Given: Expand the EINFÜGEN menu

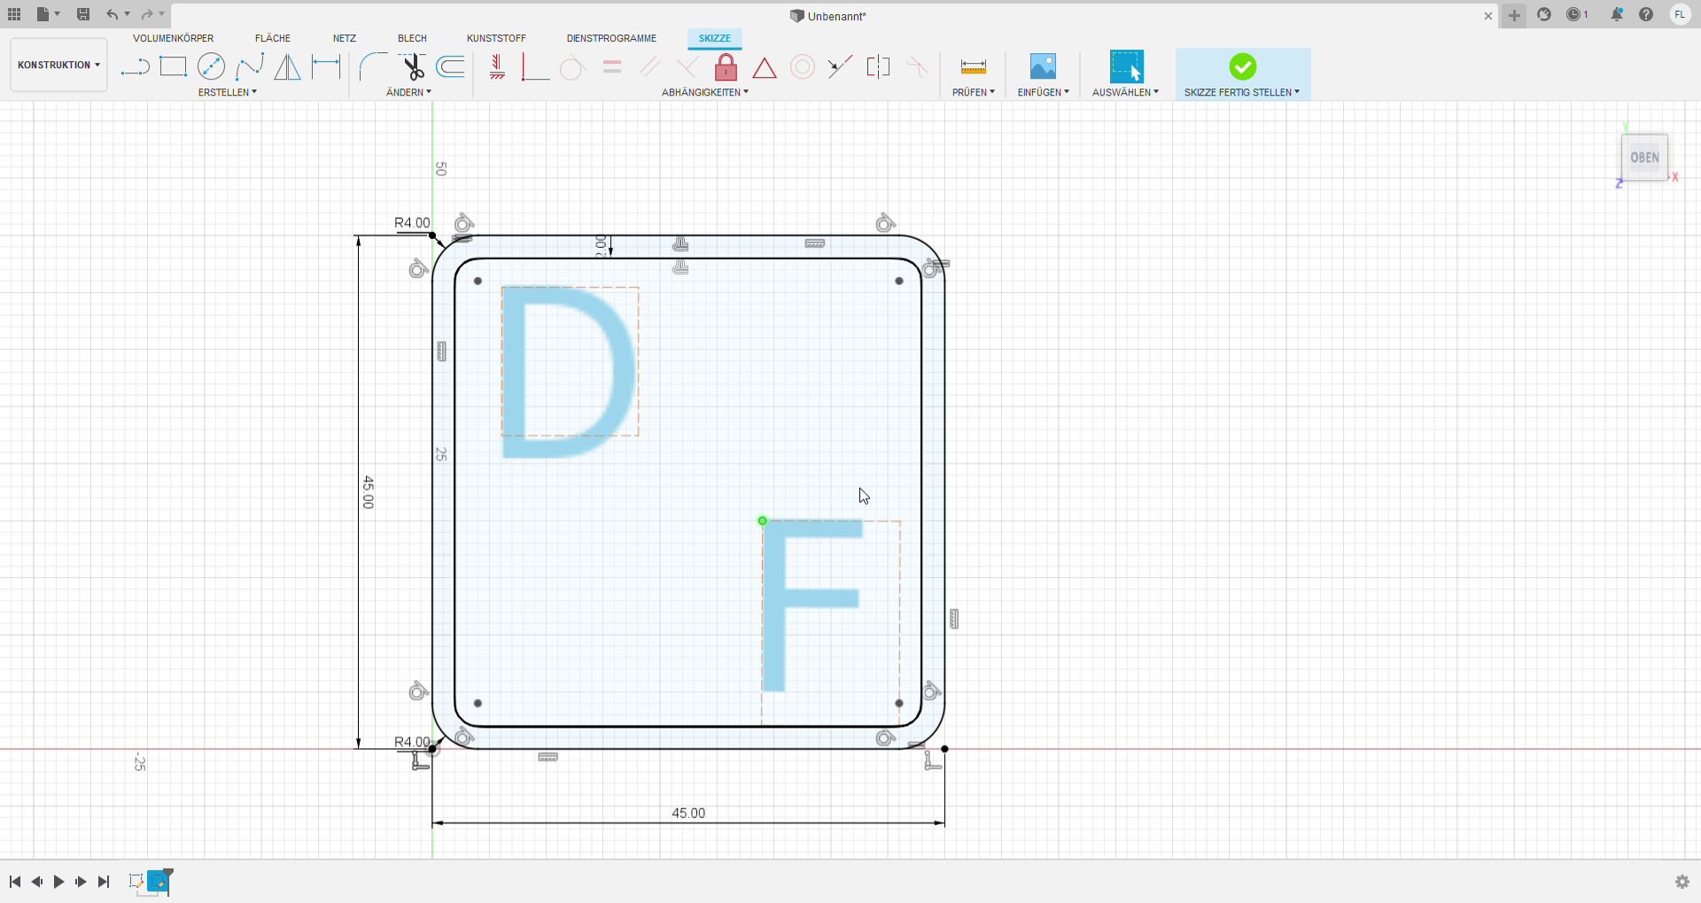Looking at the screenshot, I should coord(1043,92).
